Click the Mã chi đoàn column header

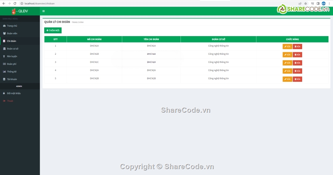(x=94, y=39)
